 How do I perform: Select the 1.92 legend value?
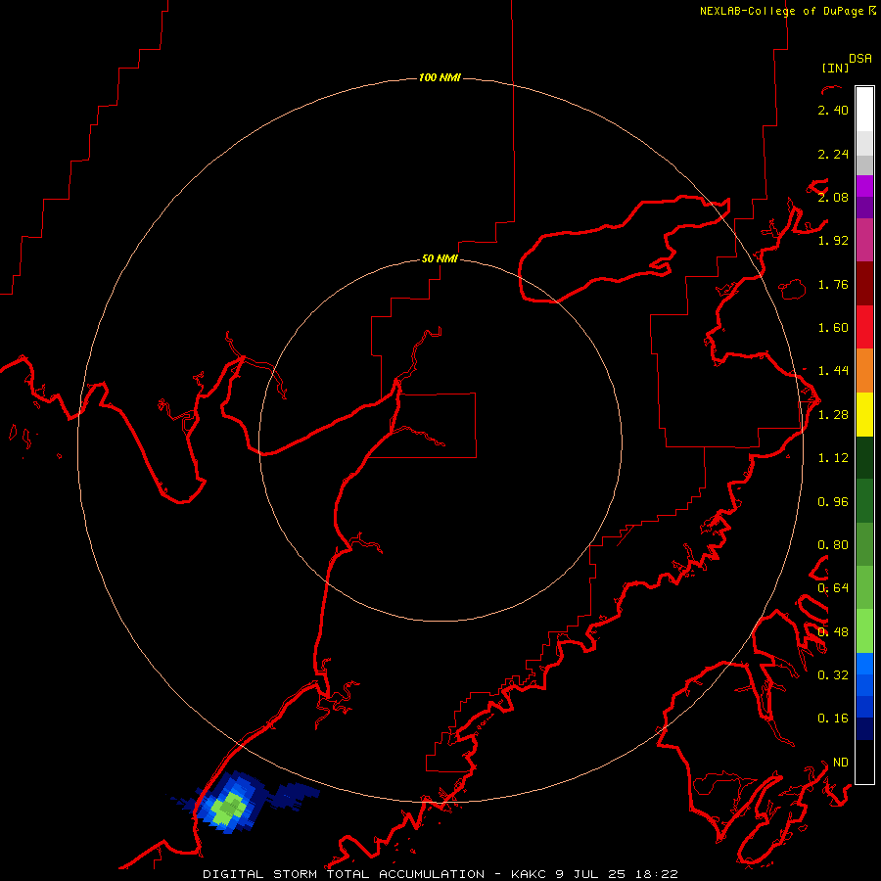(x=833, y=241)
